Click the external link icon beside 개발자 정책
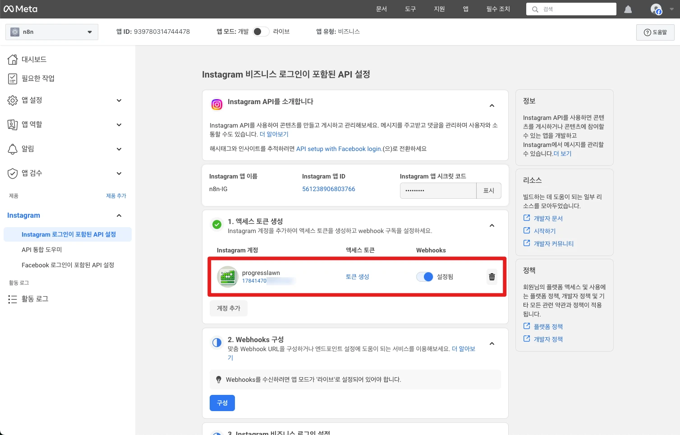680x435 pixels. click(527, 339)
